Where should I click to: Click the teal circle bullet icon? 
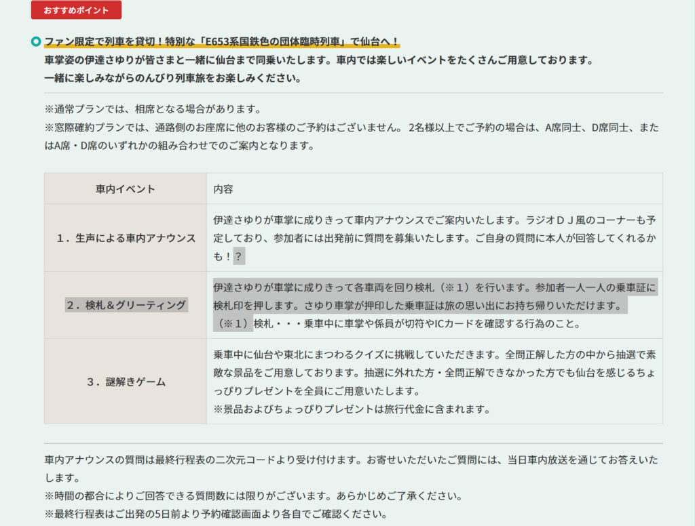36,42
